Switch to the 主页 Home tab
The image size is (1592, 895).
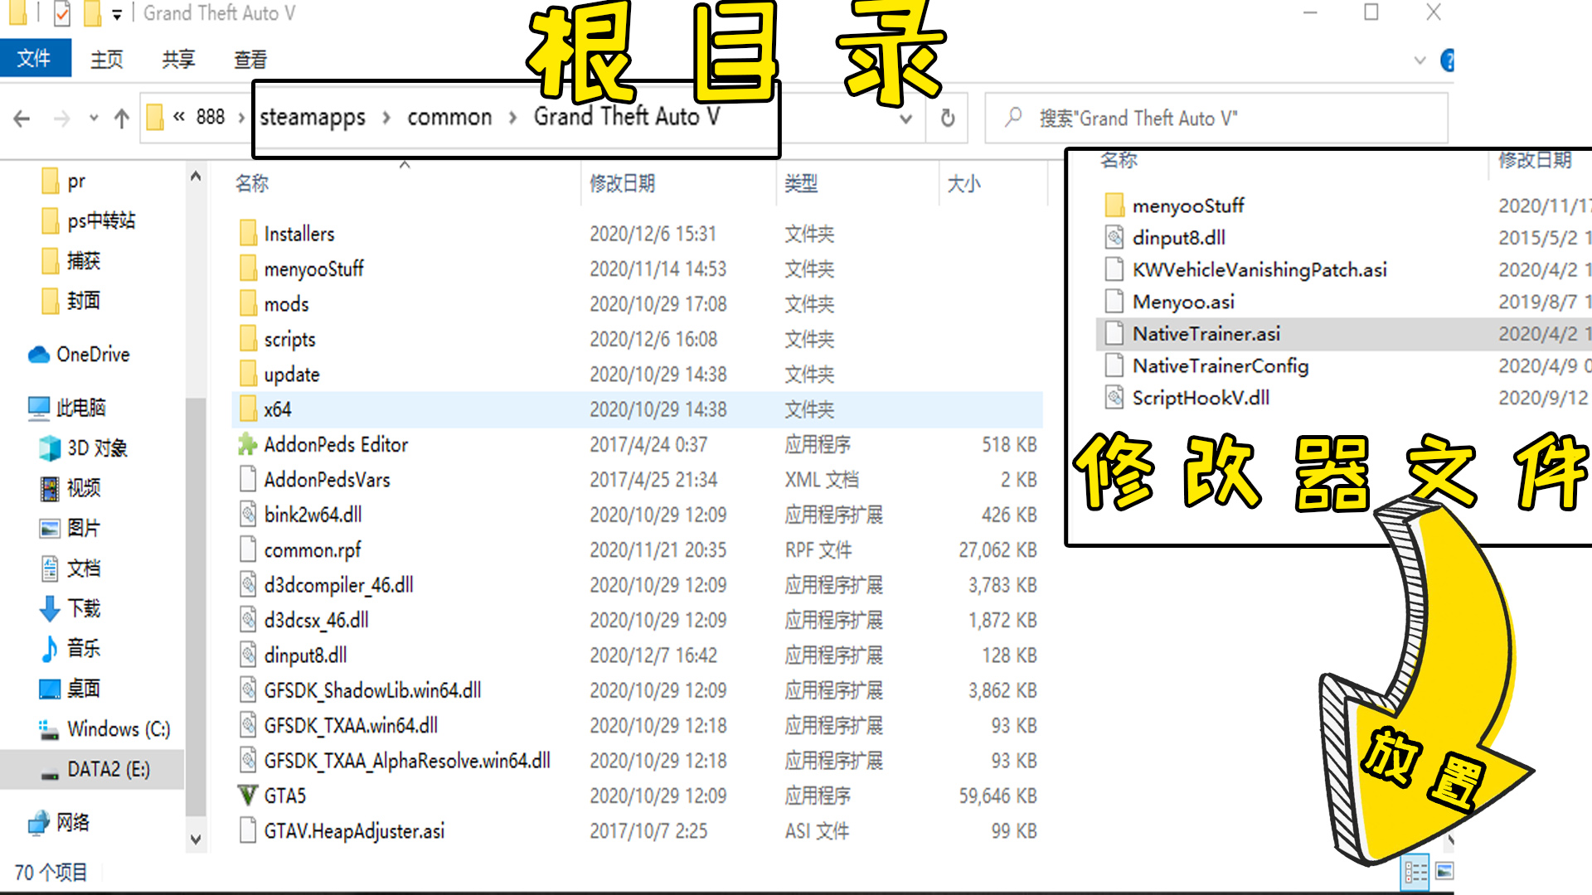pos(107,59)
